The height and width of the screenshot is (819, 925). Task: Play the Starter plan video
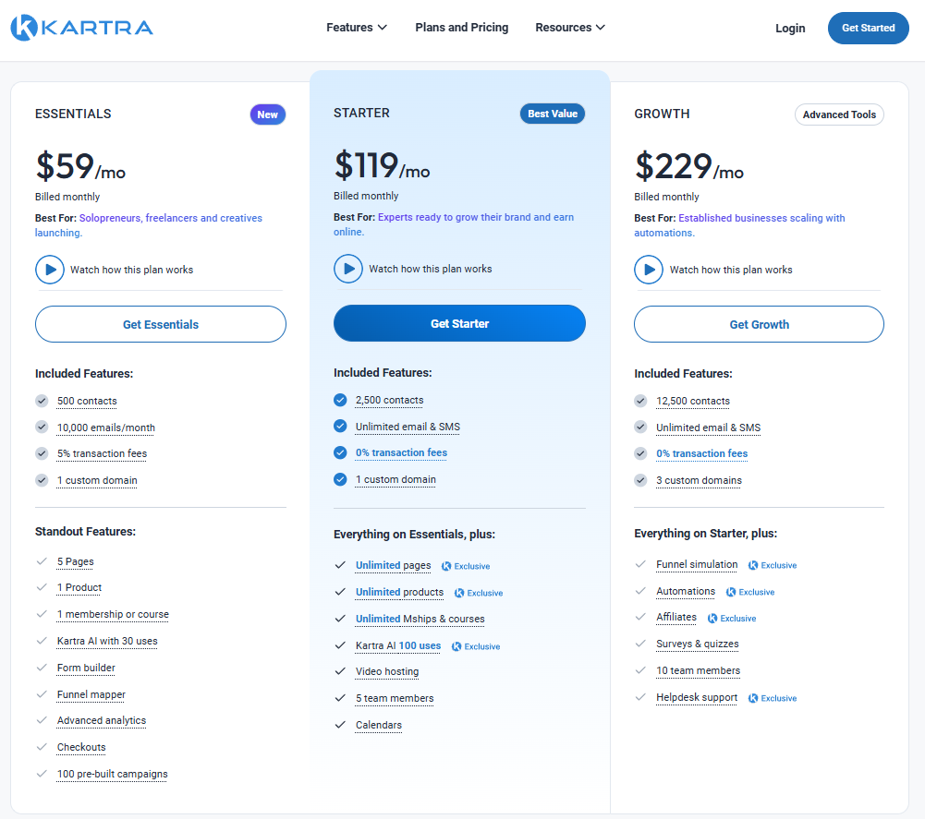[x=348, y=269]
